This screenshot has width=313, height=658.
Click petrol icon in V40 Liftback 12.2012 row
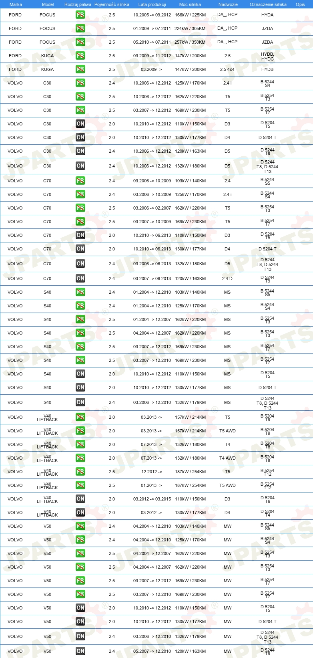[x=80, y=472]
